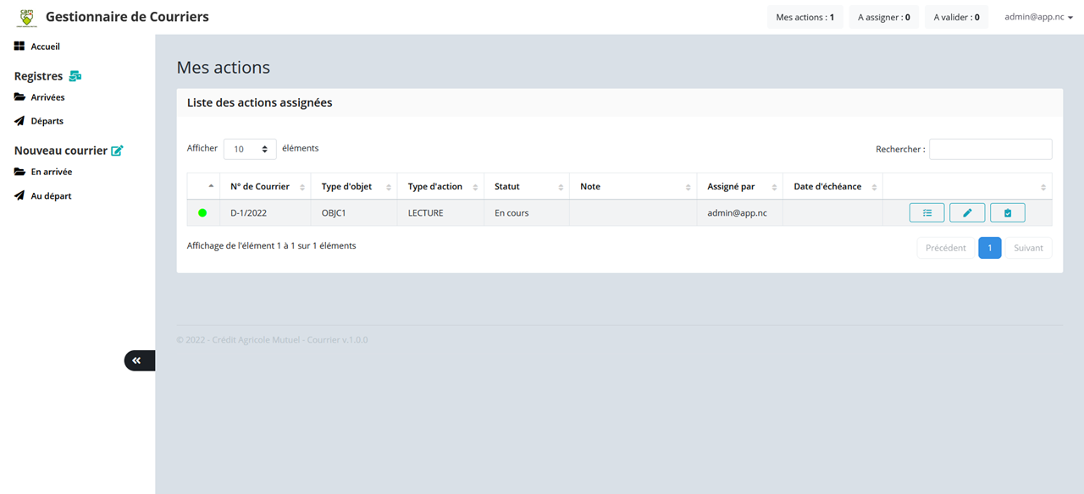Image resolution: width=1084 pixels, height=494 pixels.
Task: Click the A valider : 0 button
Action: click(956, 17)
